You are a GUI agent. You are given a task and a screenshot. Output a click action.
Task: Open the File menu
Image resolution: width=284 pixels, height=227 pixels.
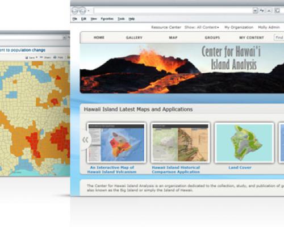[75, 19]
